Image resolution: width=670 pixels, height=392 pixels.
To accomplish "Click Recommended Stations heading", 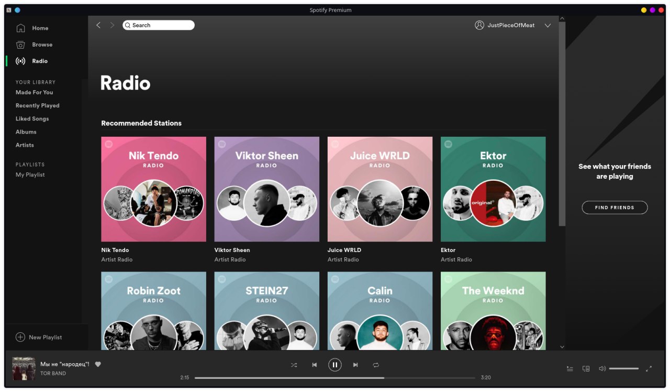I will click(141, 123).
